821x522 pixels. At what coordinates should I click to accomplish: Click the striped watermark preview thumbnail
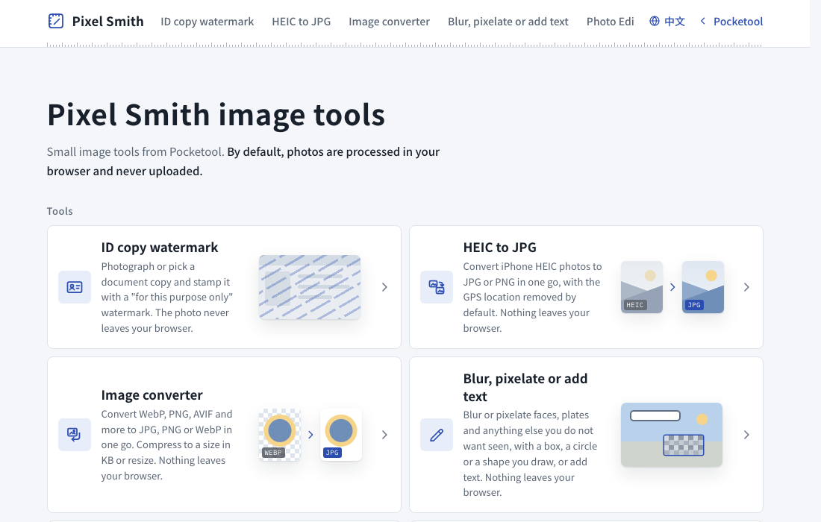[310, 287]
